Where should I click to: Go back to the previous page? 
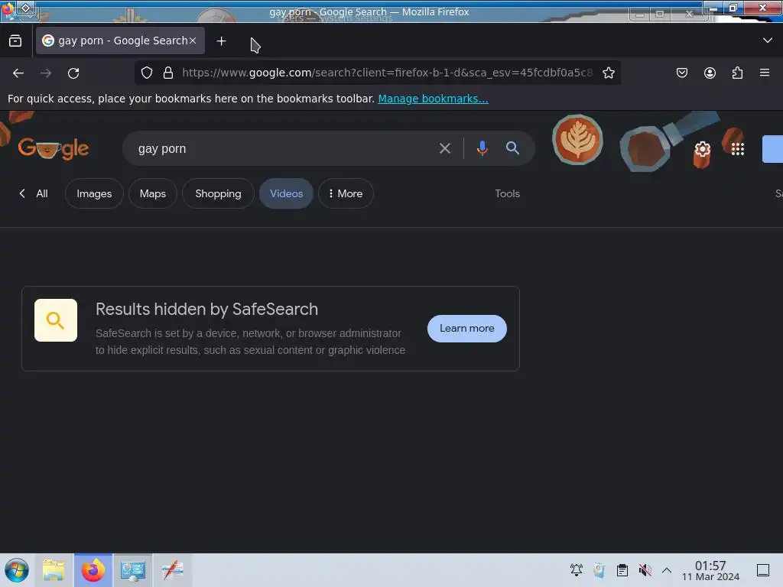tap(18, 73)
